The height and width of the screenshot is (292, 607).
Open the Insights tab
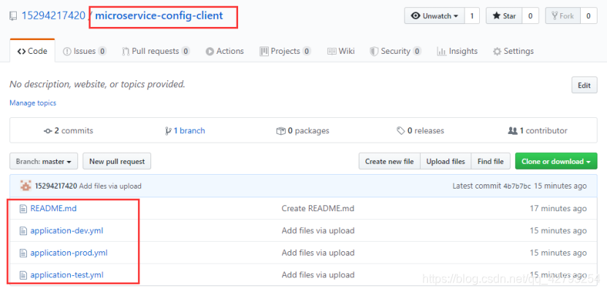457,51
